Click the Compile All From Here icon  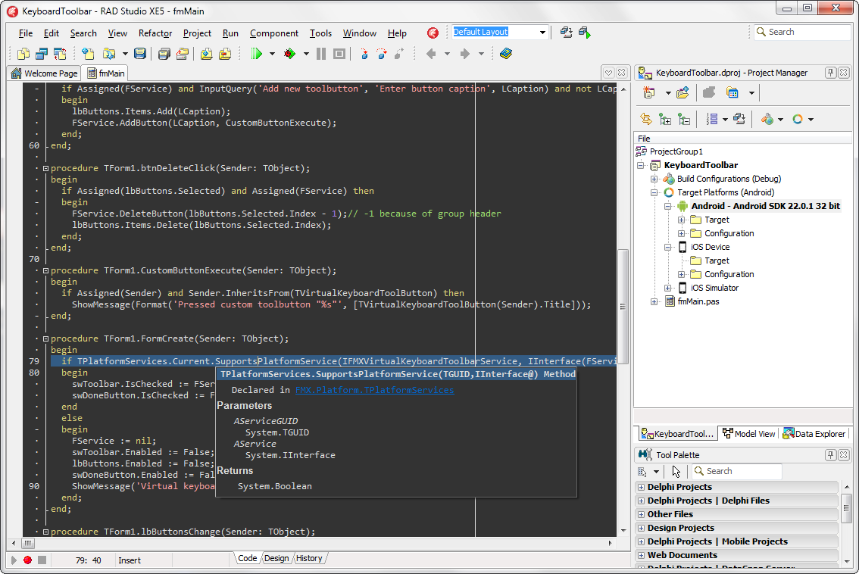(x=739, y=119)
